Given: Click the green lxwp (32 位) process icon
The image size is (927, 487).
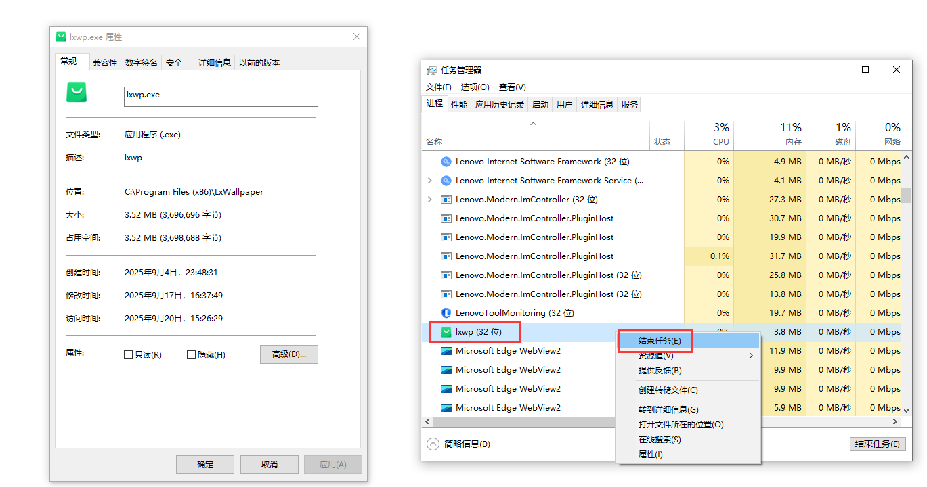Looking at the screenshot, I should click(446, 332).
